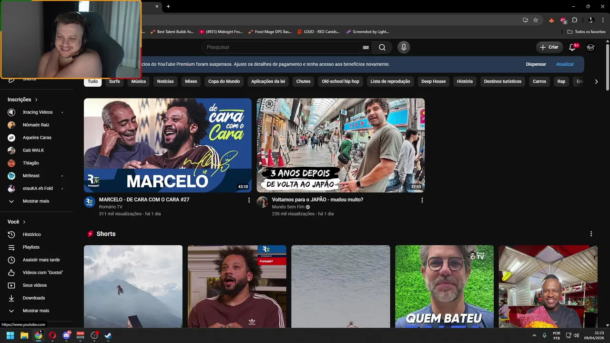Open options menu for Japão video
Image resolution: width=610 pixels, height=343 pixels.
[422, 200]
